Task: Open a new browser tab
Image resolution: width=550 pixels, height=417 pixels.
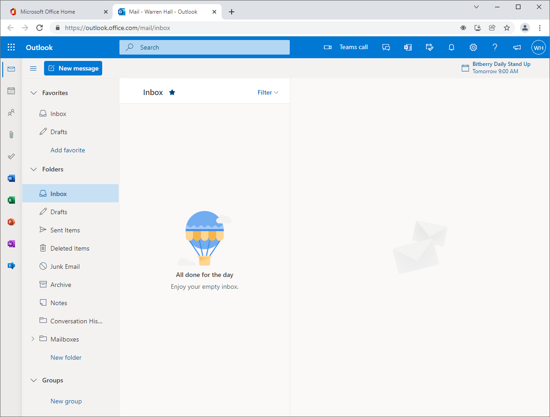Action: (x=232, y=12)
